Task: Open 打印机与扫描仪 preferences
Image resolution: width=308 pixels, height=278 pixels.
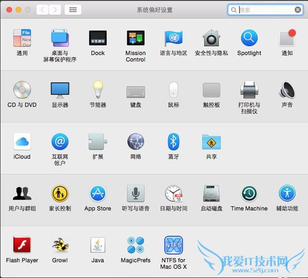Action: tap(249, 89)
